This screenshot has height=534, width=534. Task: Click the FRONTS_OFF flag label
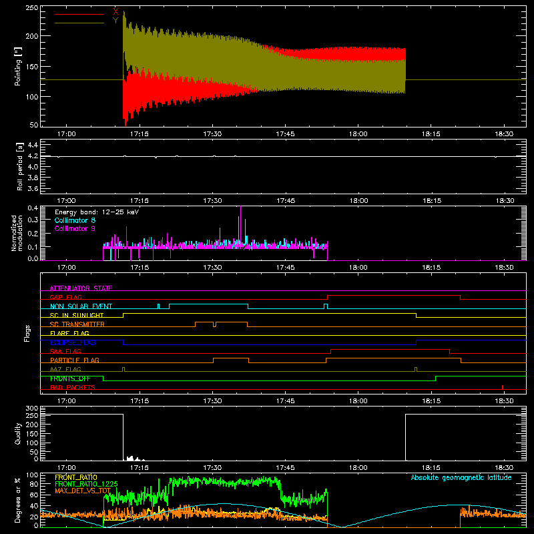tap(70, 378)
